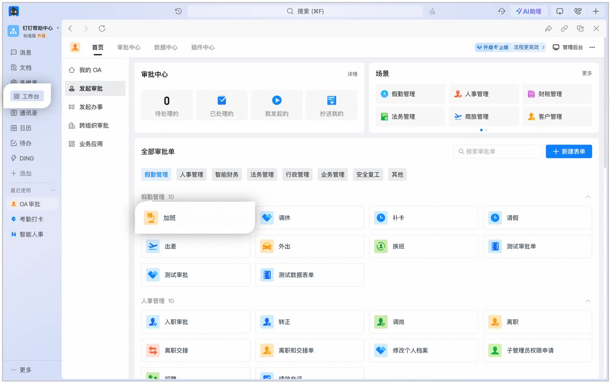Click the history clock icon beside search
610x383 pixels.
coord(178,11)
